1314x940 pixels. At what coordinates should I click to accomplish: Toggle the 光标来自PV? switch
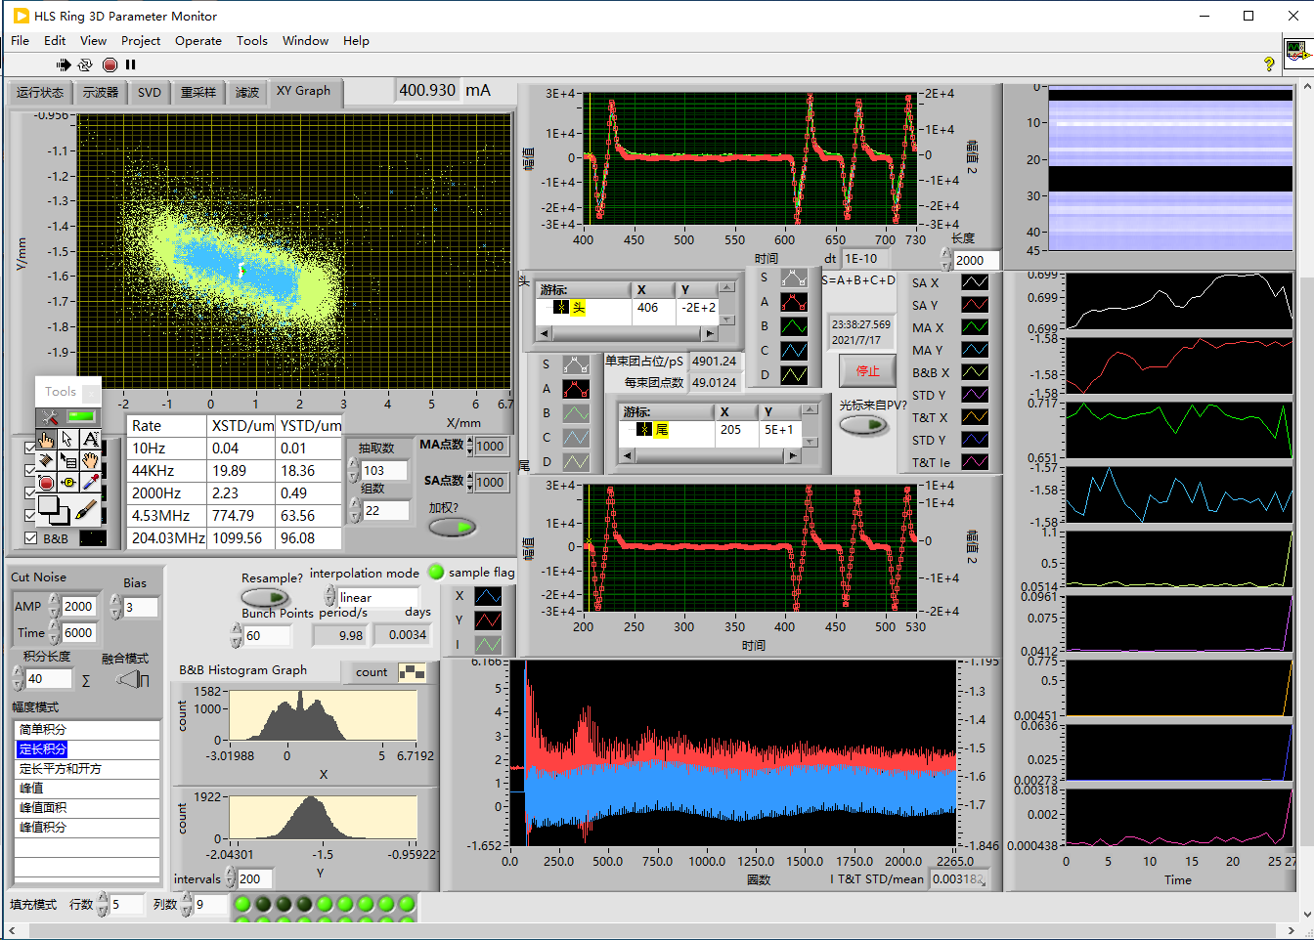(x=863, y=425)
